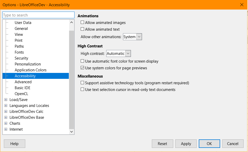Expand the Languages and Locales node
This screenshot has width=248, height=152.
pos(6,106)
